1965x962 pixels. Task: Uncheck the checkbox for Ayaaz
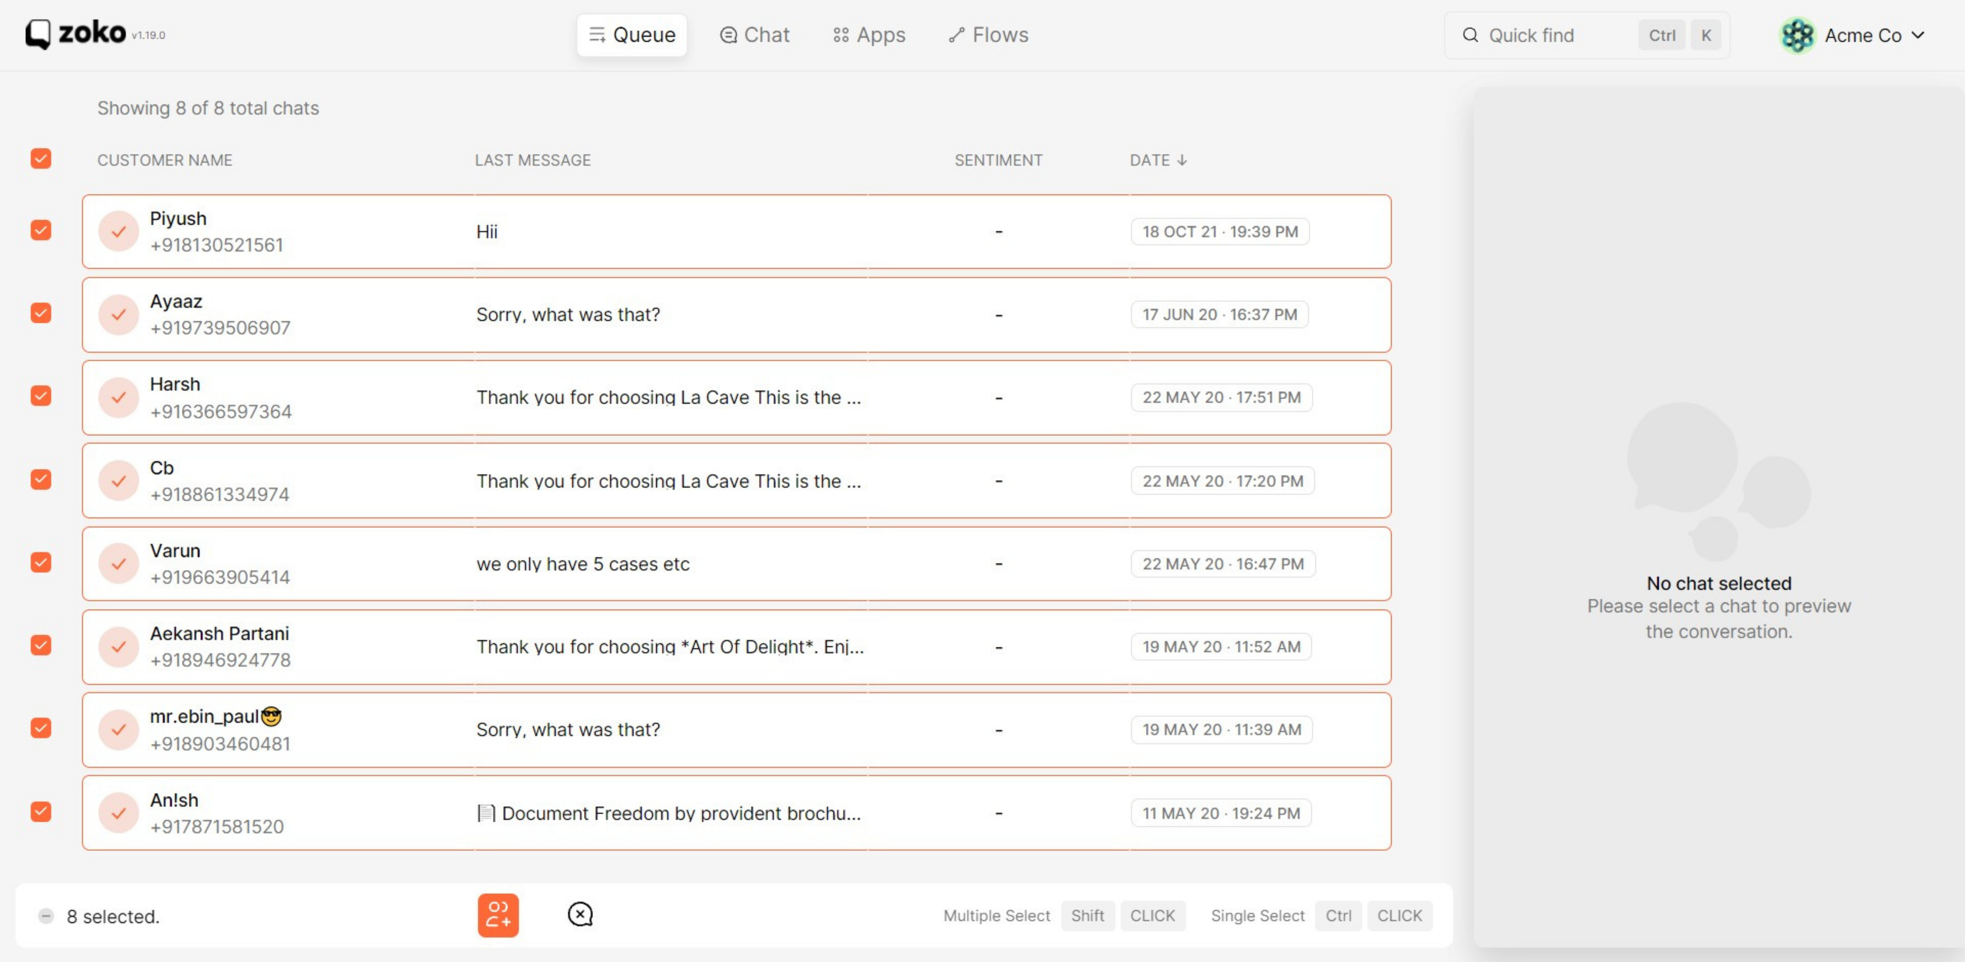[41, 313]
